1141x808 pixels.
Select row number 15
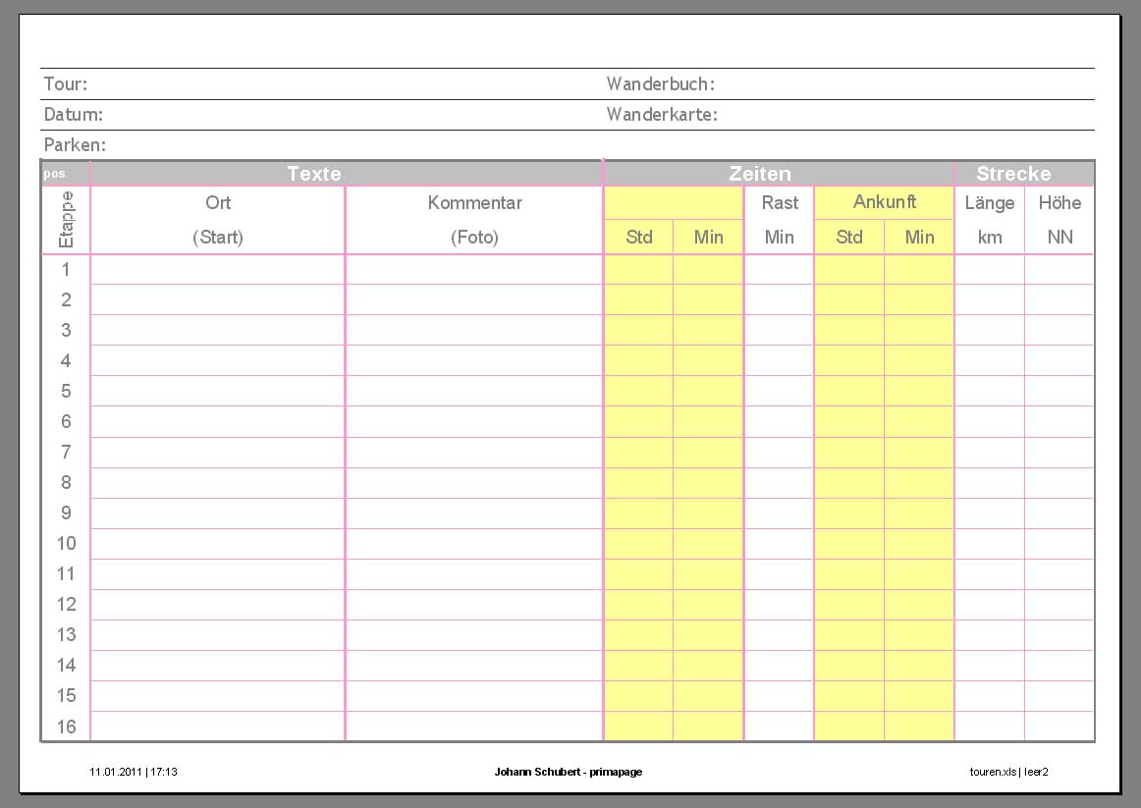[x=66, y=695]
